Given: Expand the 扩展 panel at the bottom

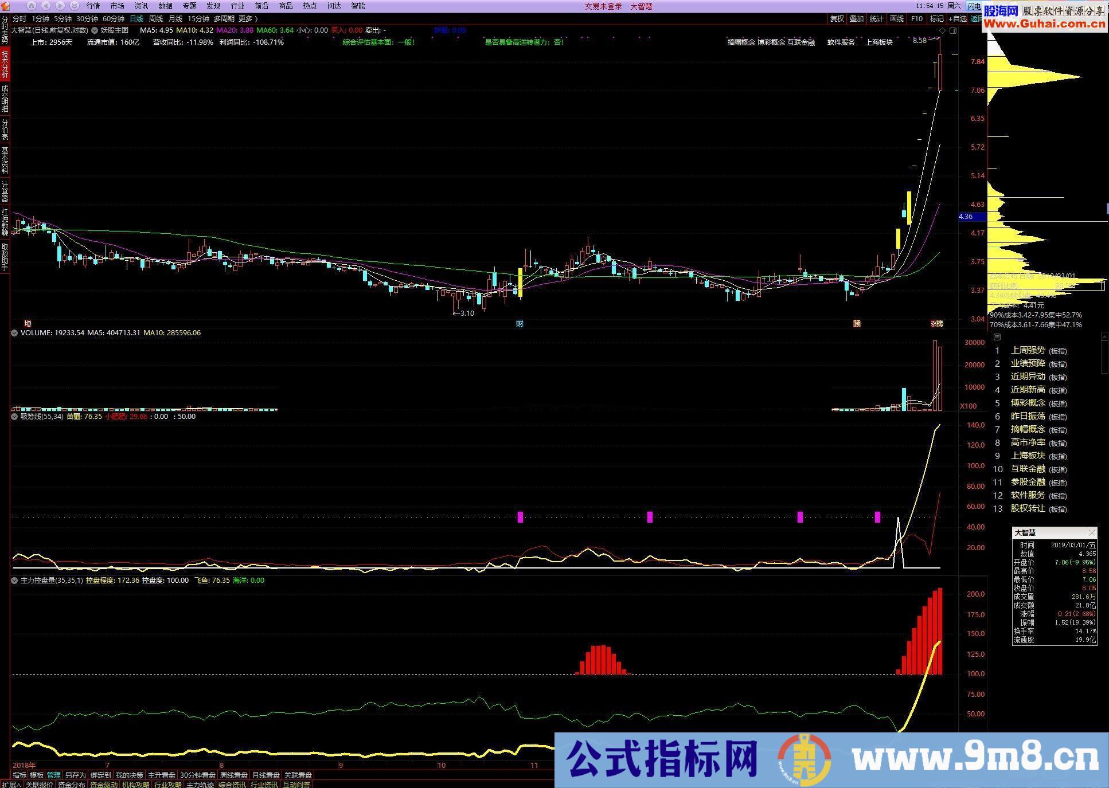Looking at the screenshot, I should (11, 785).
